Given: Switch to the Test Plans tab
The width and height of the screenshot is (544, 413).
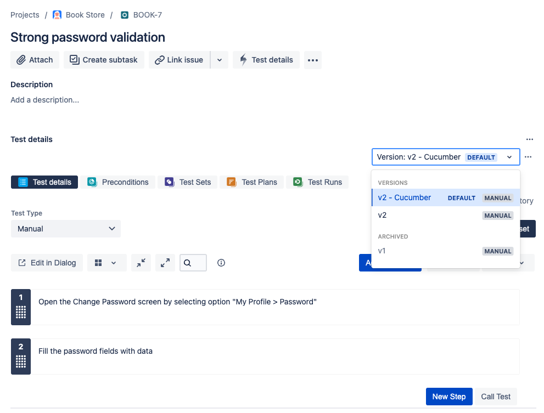Looking at the screenshot, I should [x=251, y=182].
